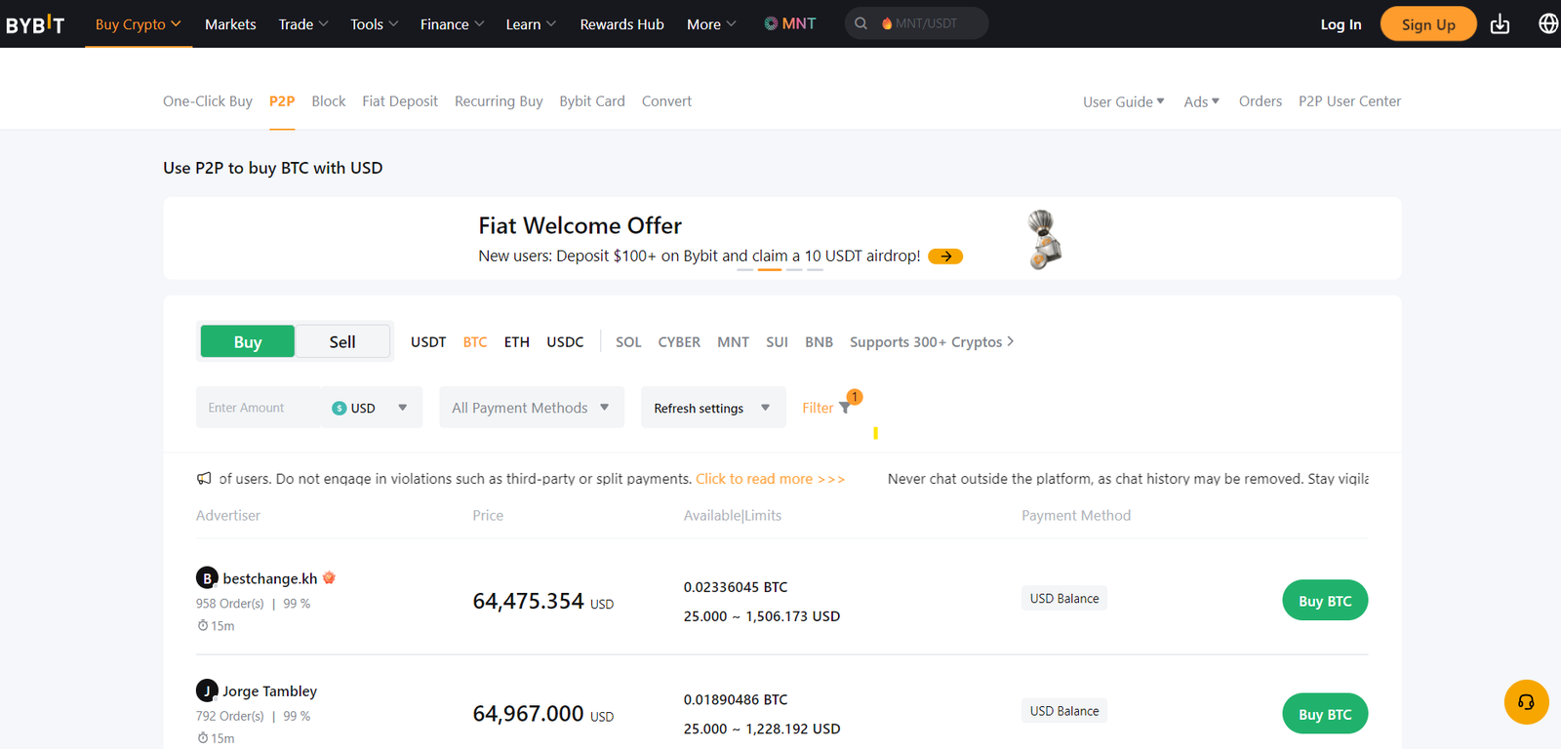Click price 64,967.000 USD

tap(543, 714)
